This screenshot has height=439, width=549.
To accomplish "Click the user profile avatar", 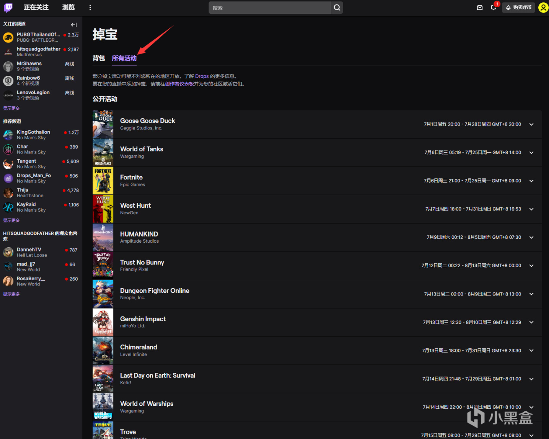I will pyautogui.click(x=543, y=8).
